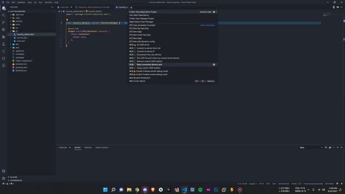
Task: Select ADB: Kill ADB server command
Action: 172,45
